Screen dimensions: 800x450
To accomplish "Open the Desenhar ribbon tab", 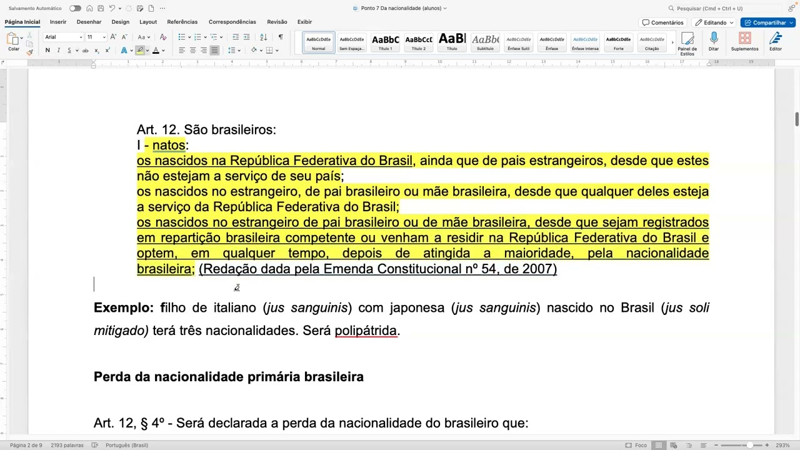I will tap(89, 22).
